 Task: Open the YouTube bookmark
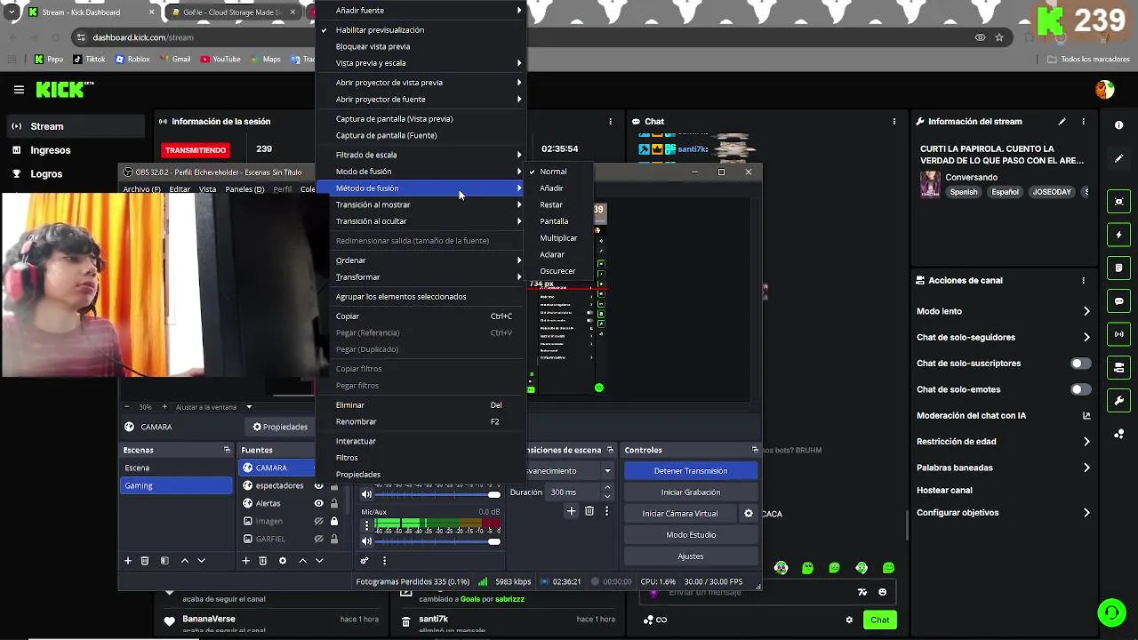220,60
